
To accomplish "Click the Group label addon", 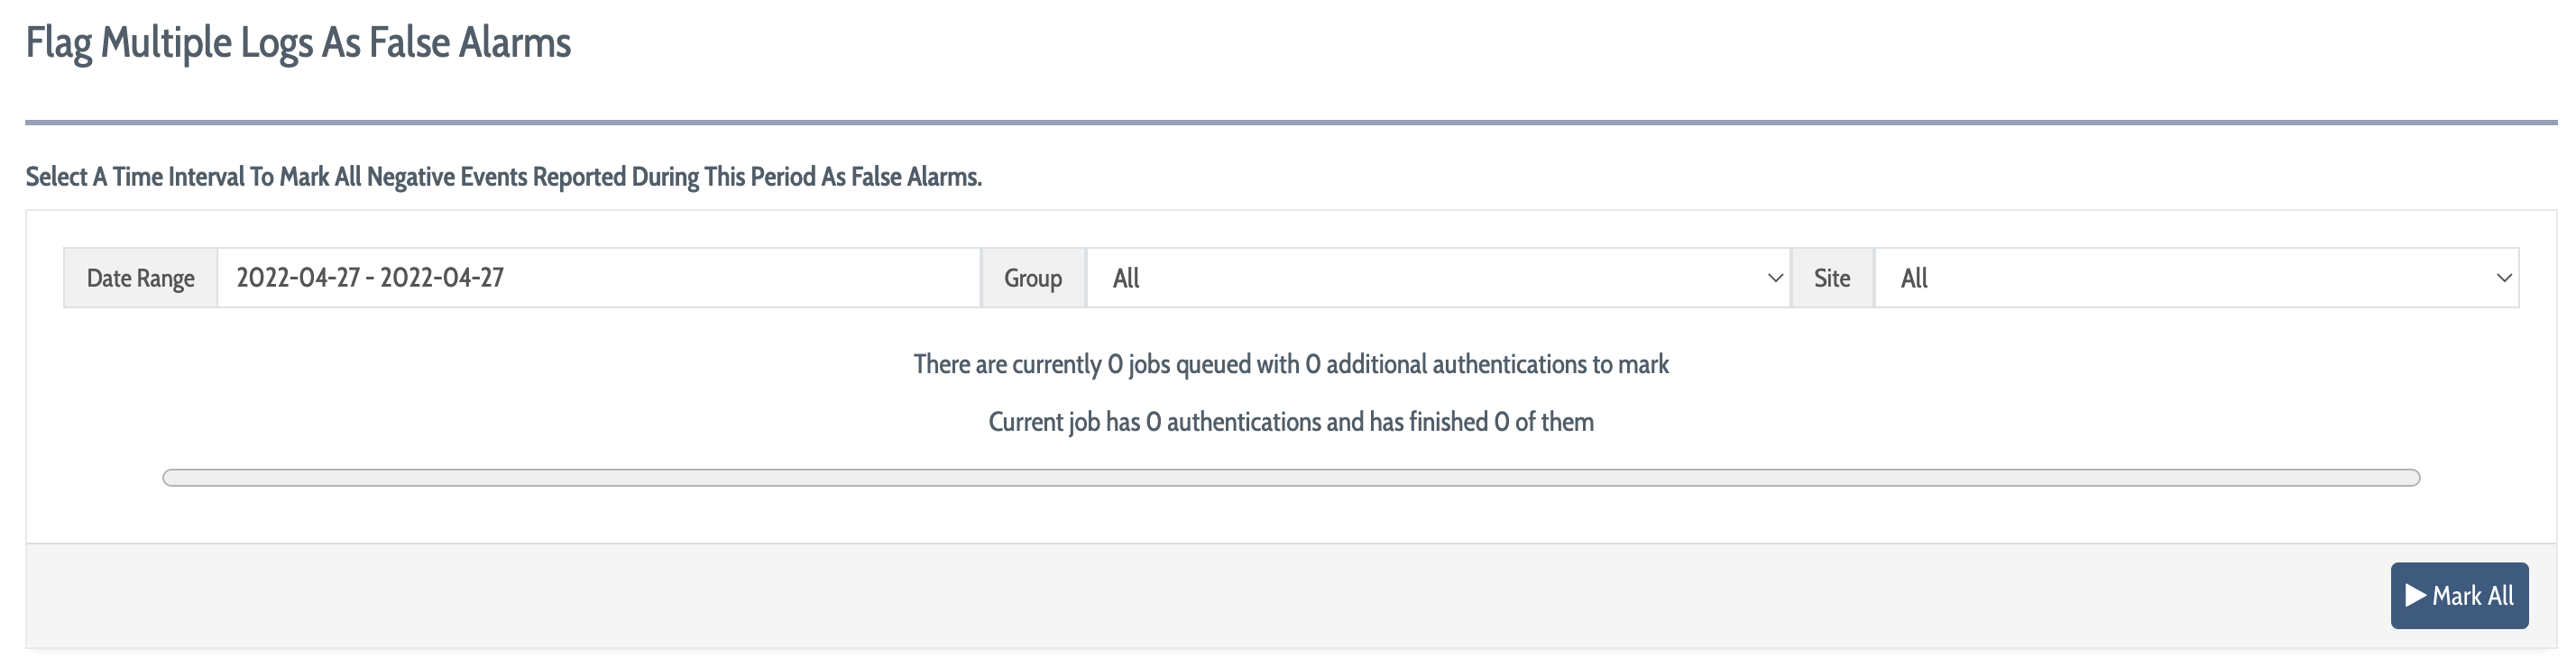I will [x=1033, y=278].
